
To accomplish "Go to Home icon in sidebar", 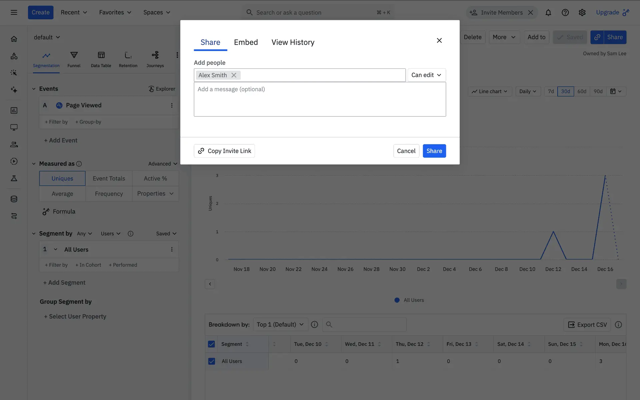I will pos(14,39).
